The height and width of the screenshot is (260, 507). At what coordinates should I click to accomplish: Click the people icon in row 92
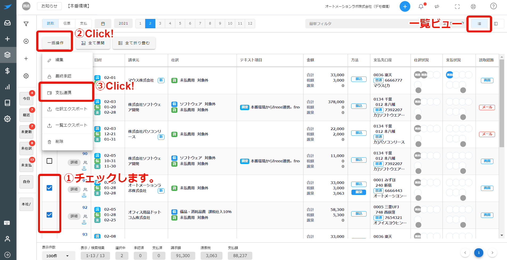(85, 217)
